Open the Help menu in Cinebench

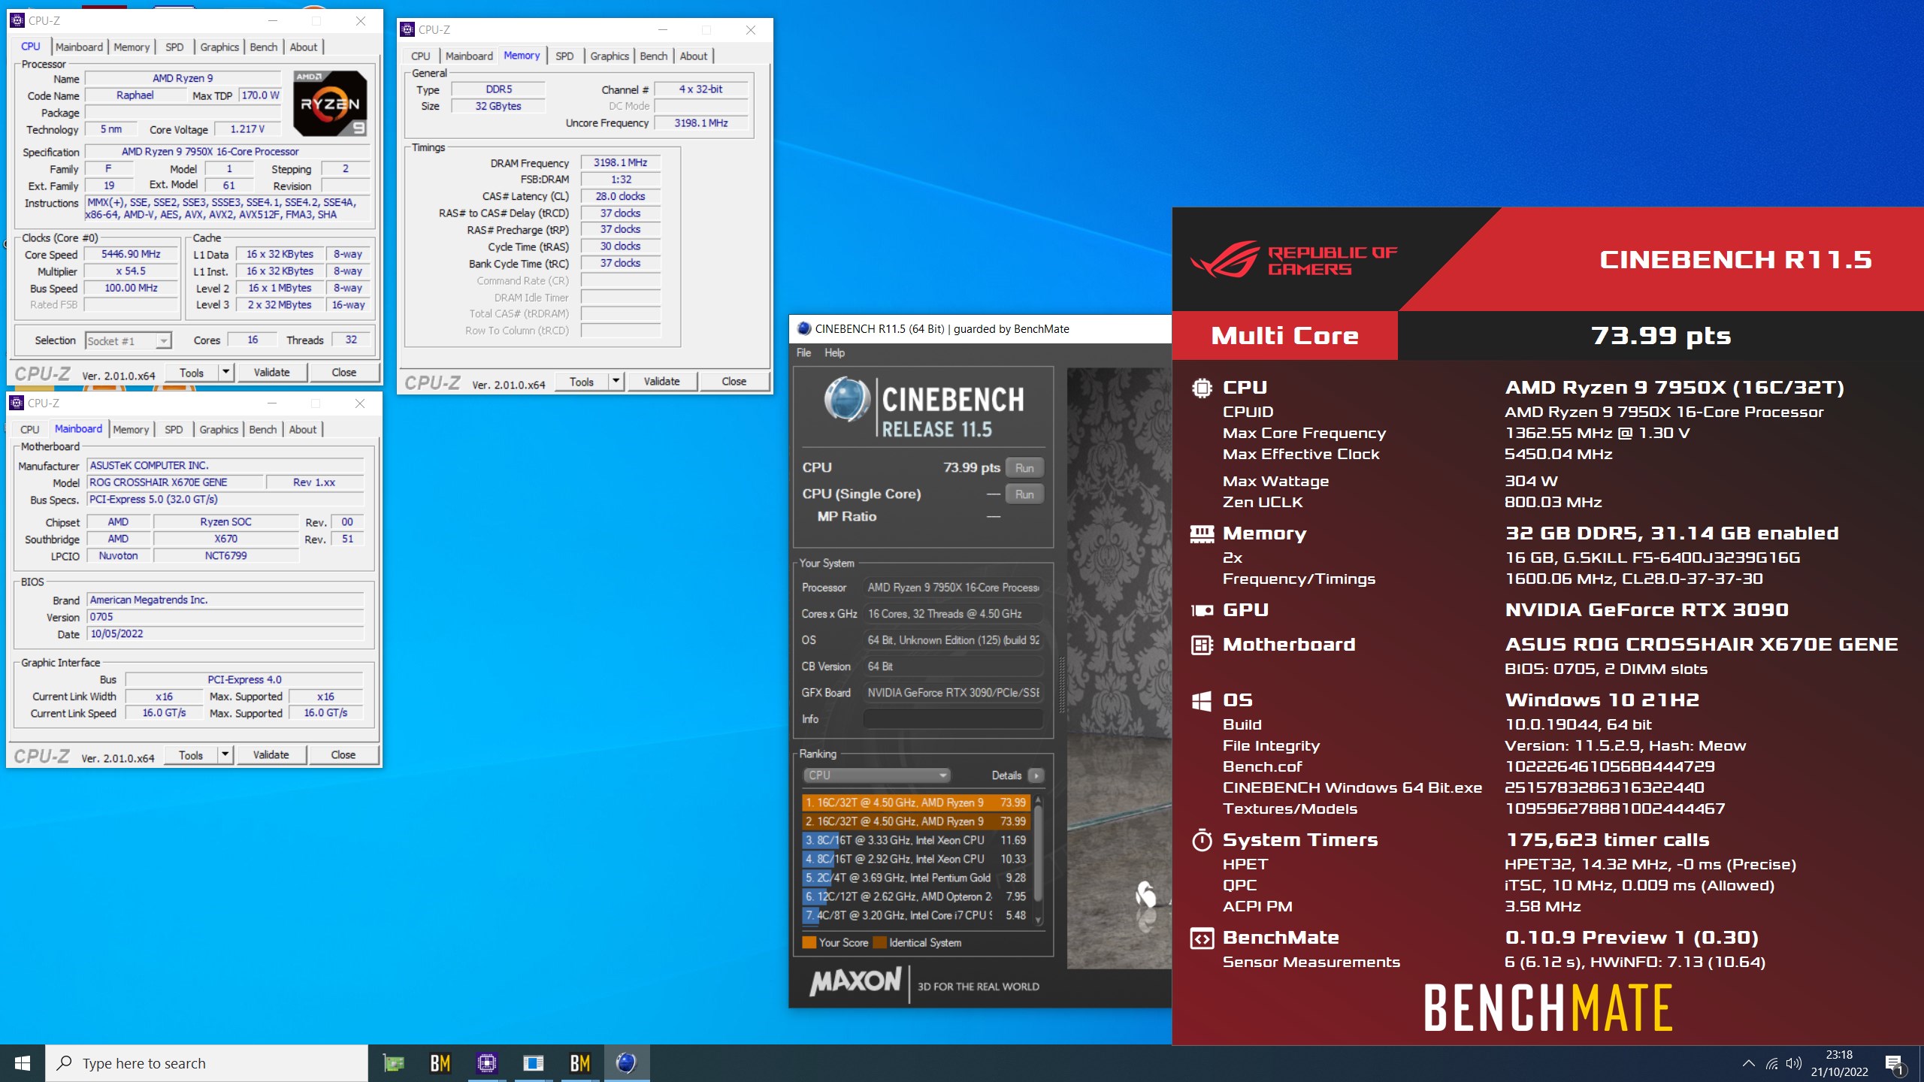[x=834, y=352]
